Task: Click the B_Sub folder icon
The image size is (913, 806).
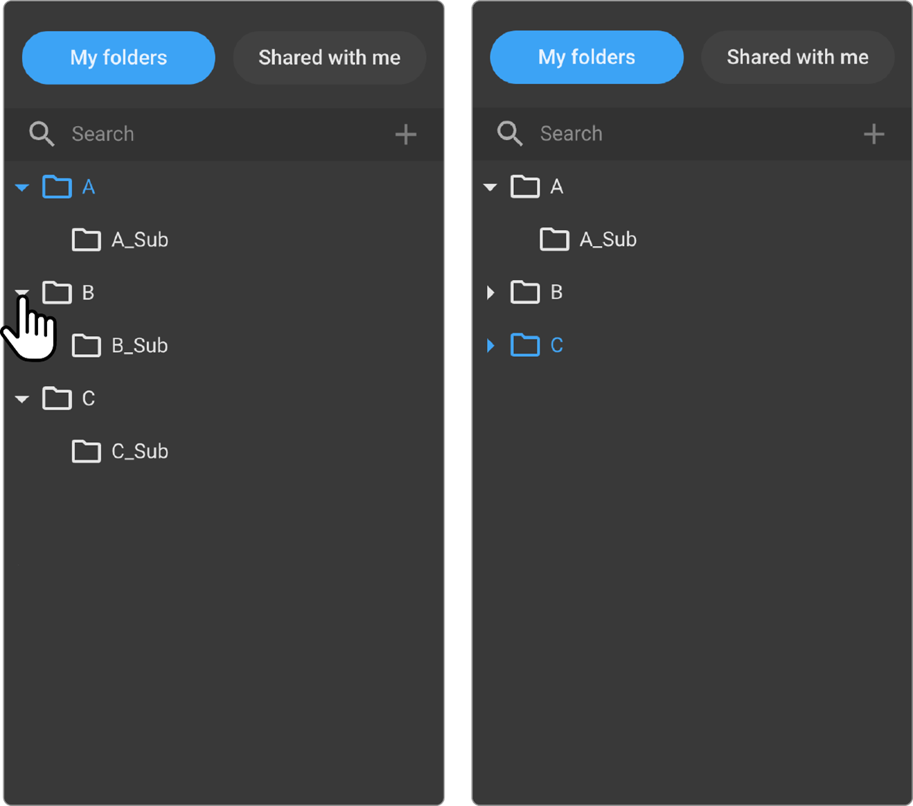Action: click(x=87, y=345)
